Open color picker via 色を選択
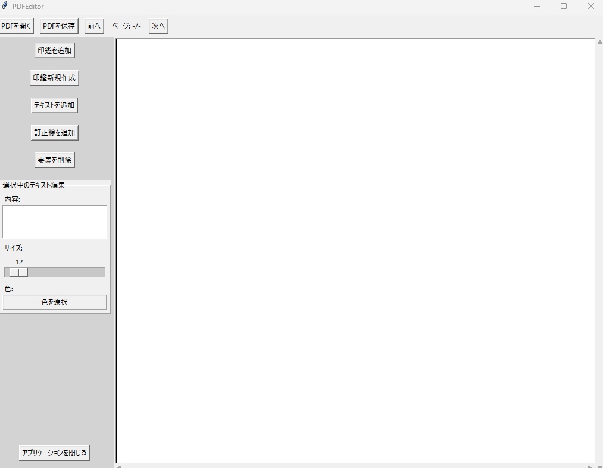Image resolution: width=603 pixels, height=468 pixels. [x=55, y=302]
